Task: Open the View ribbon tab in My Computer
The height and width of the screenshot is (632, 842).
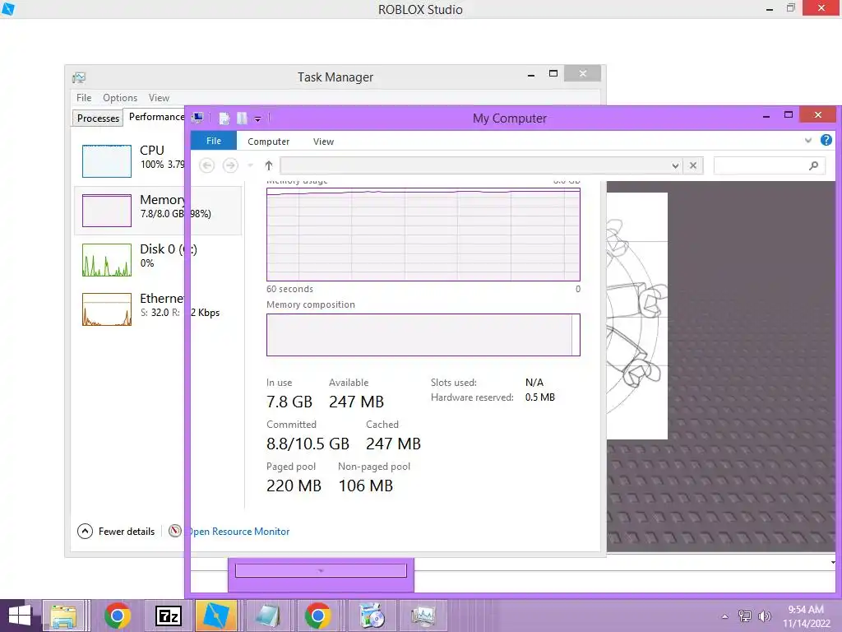Action: pyautogui.click(x=323, y=142)
